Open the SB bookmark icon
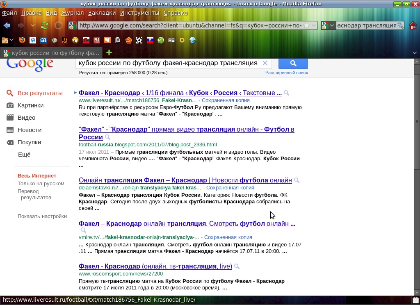The height and width of the screenshot is (305, 420). pos(43,40)
